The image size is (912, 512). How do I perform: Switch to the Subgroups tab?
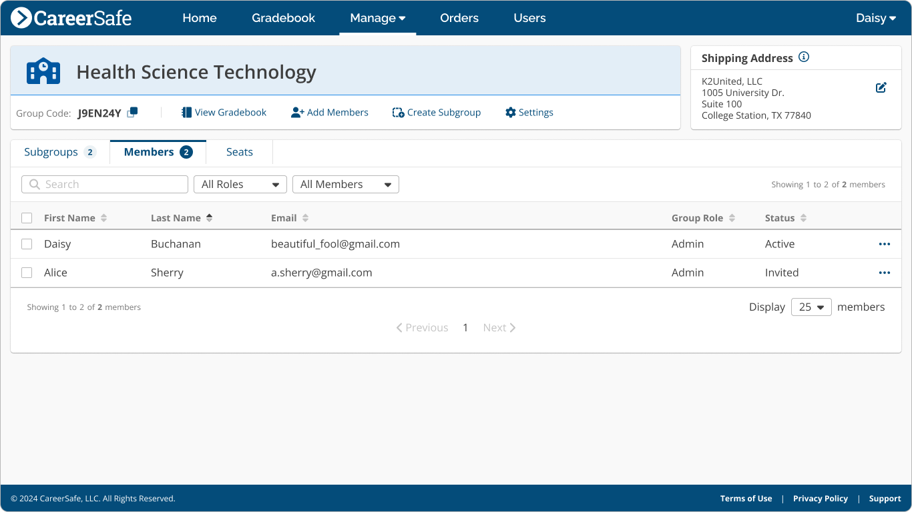(x=50, y=152)
